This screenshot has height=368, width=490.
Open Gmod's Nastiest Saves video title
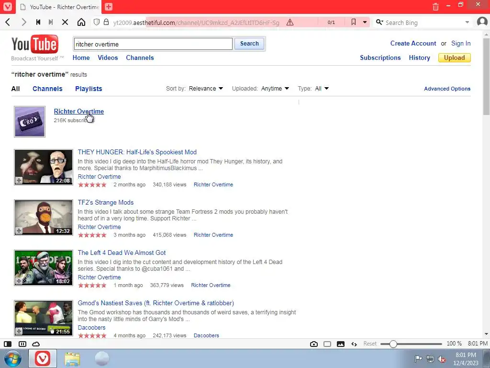tap(156, 303)
